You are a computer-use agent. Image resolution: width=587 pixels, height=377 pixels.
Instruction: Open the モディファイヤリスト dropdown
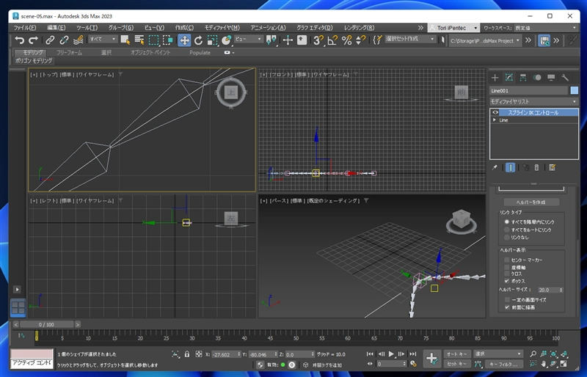[533, 101]
